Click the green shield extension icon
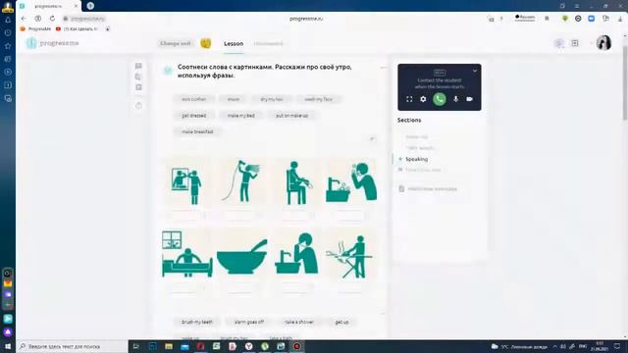The width and height of the screenshot is (628, 353). pyautogui.click(x=565, y=19)
